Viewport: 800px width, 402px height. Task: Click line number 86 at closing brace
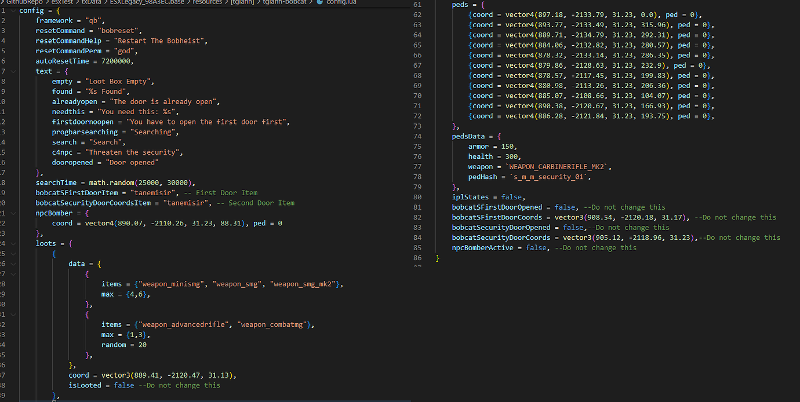point(417,258)
